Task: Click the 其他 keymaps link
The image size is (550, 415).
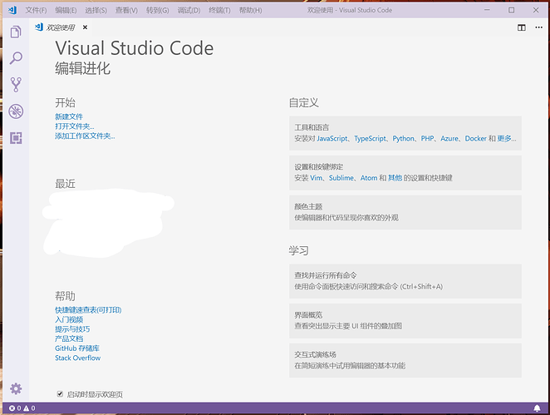Action: coord(395,178)
